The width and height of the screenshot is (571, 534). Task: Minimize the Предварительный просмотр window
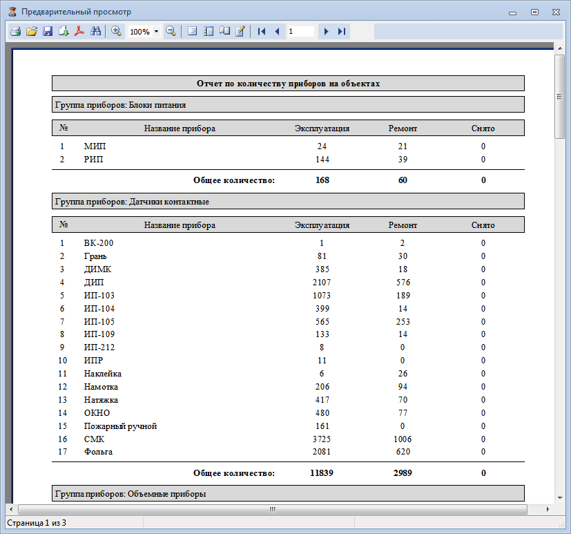click(x=513, y=12)
